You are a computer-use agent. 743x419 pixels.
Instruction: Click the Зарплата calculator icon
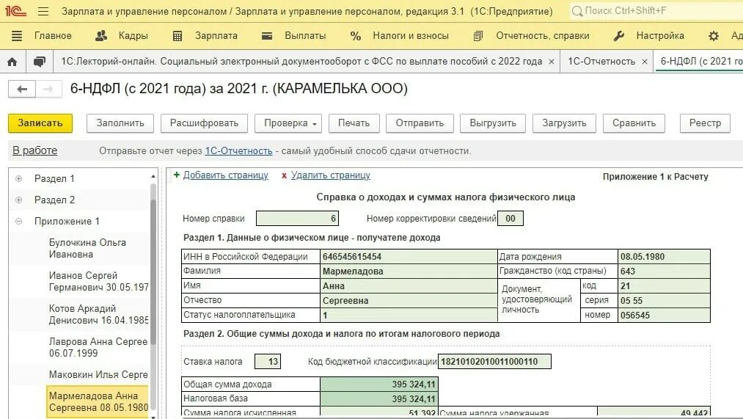coord(177,36)
